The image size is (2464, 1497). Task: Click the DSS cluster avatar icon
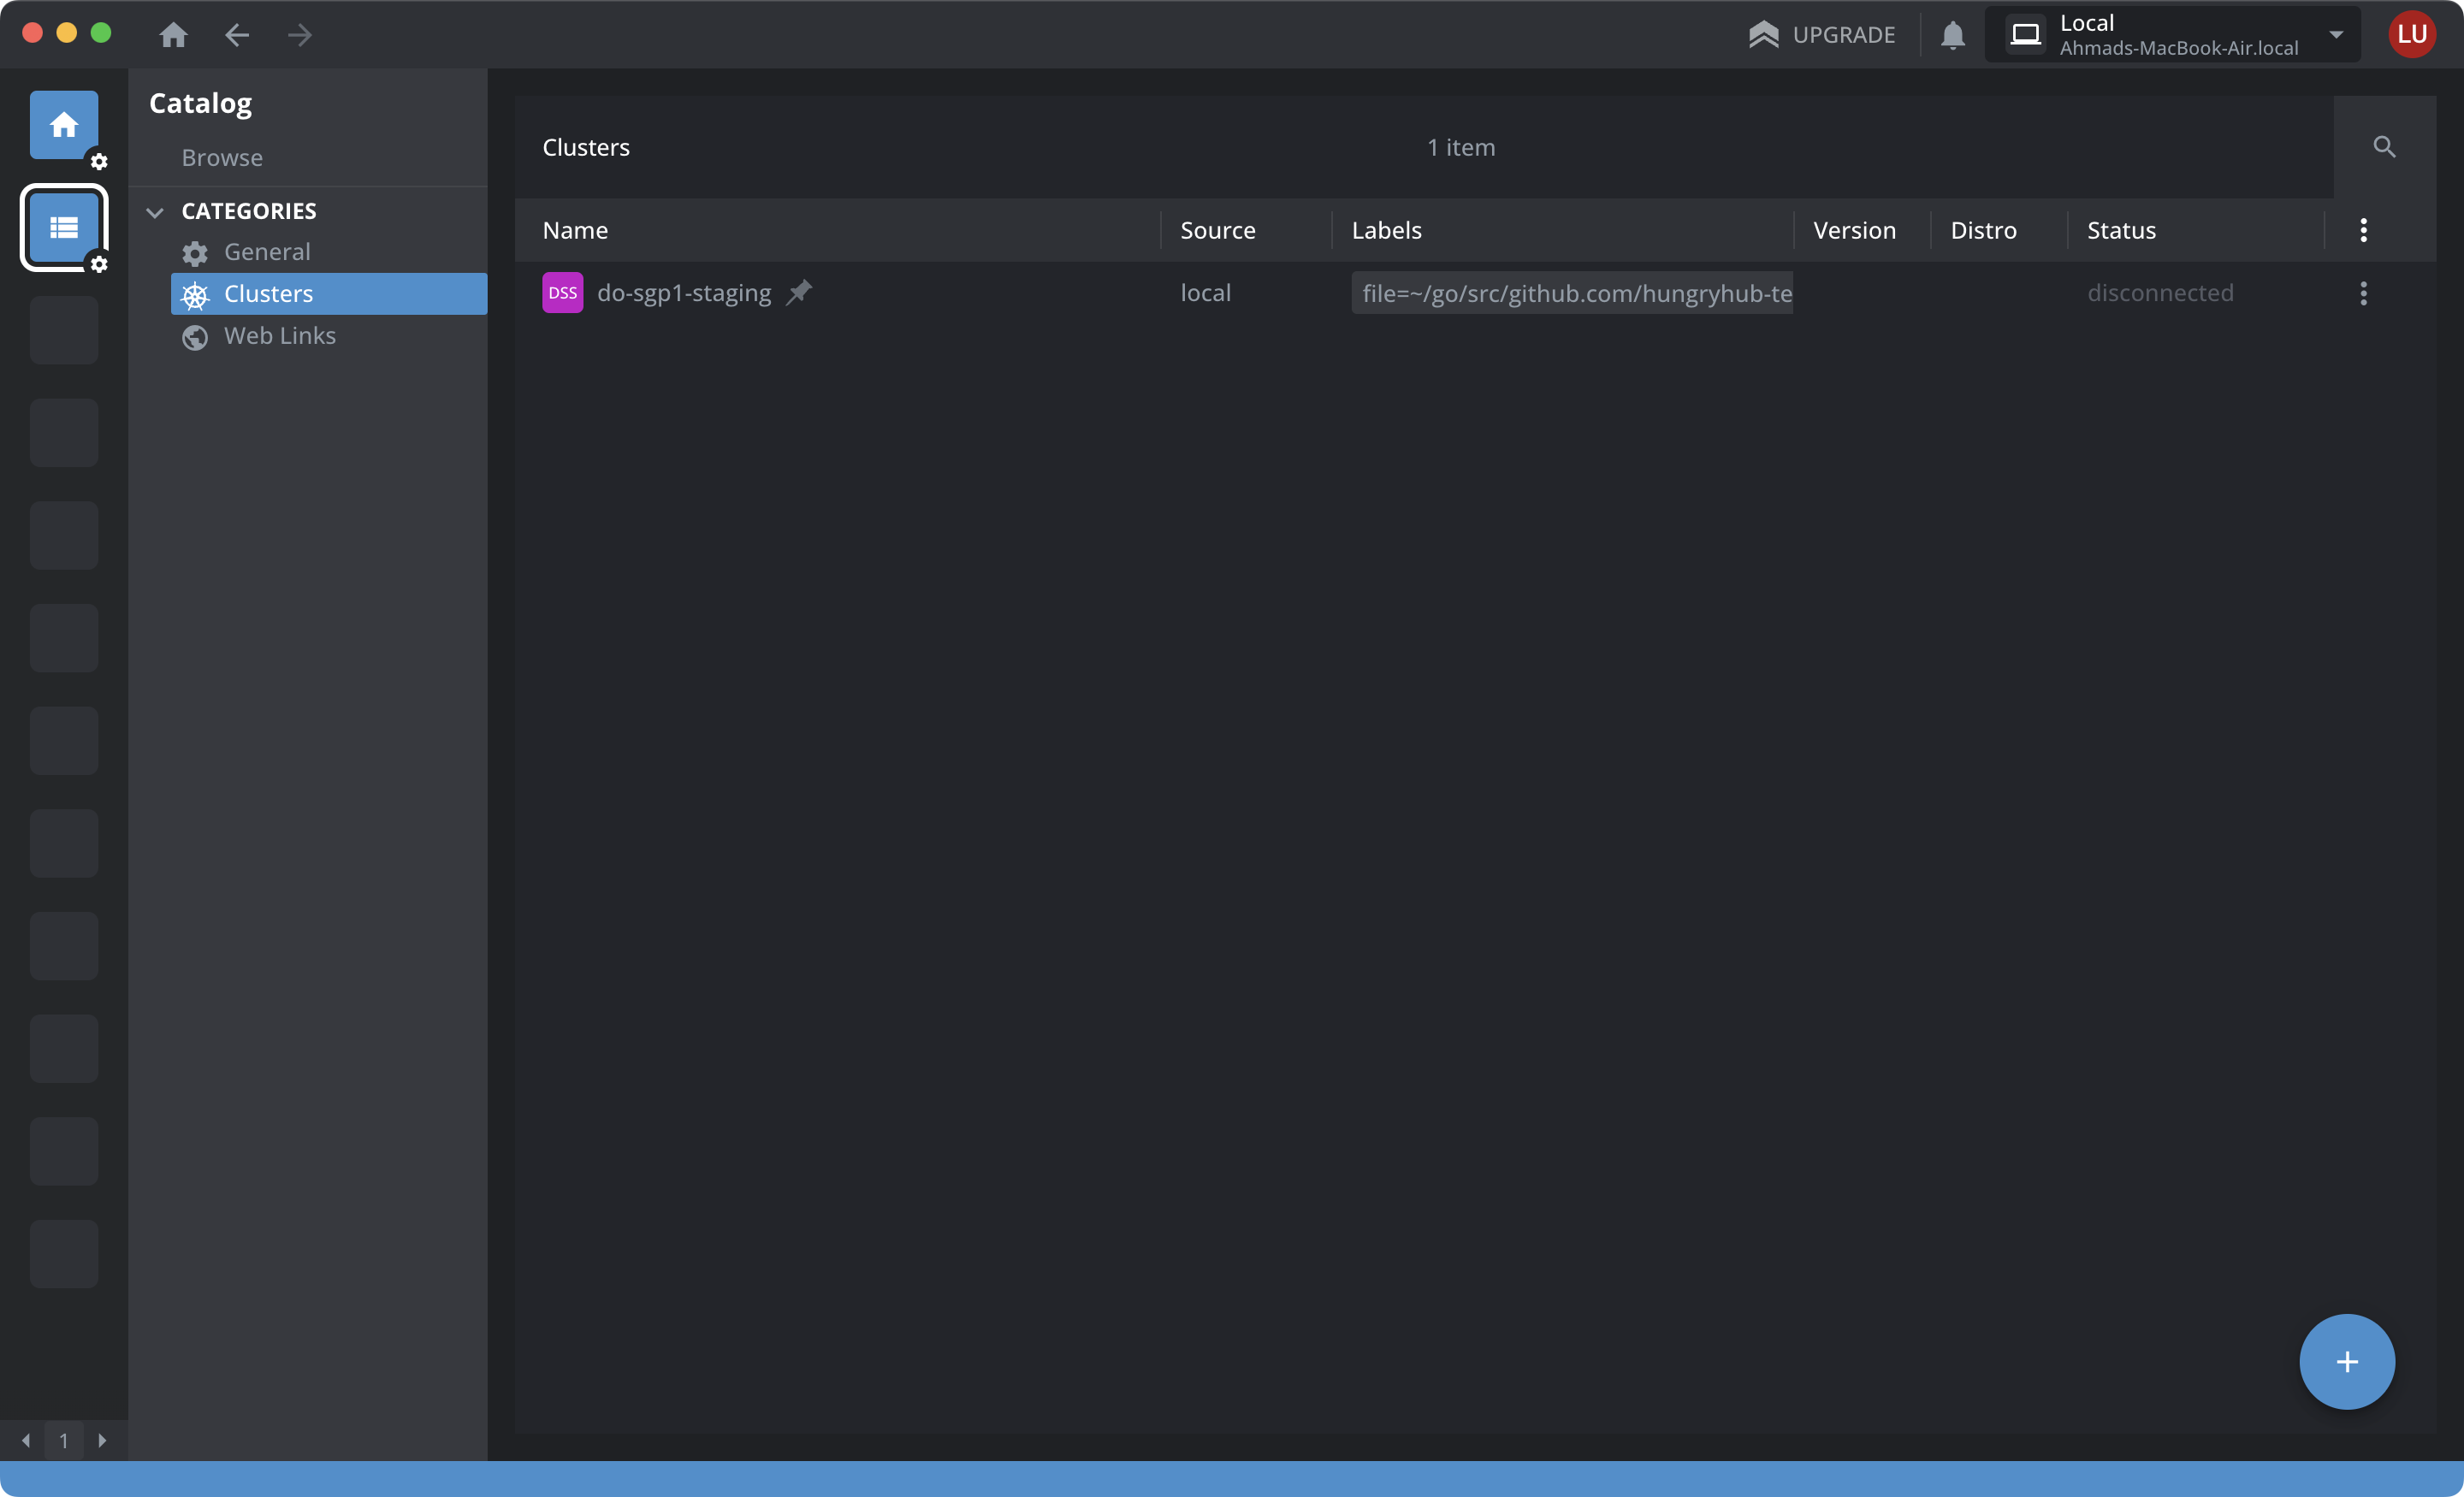pos(562,293)
